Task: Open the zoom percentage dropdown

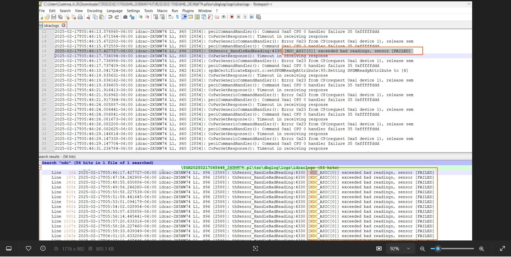Action: click(x=408, y=249)
